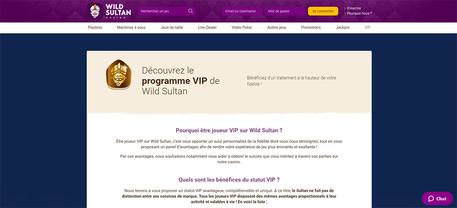This screenshot has height=208, width=457.
Task: Open the Chat widget
Action: click(437, 199)
